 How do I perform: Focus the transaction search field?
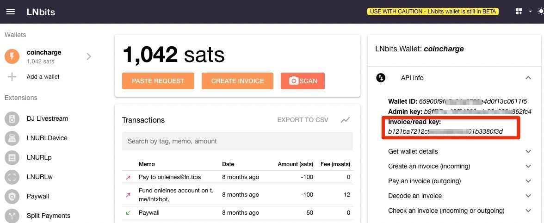237,141
